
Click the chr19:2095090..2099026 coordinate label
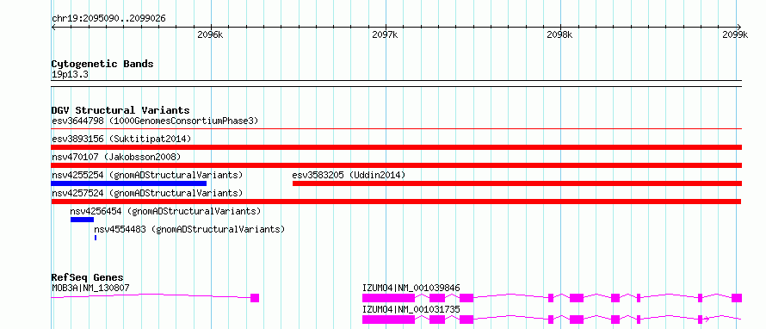[108, 19]
